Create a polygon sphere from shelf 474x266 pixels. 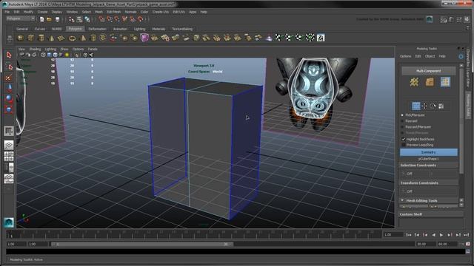click(20, 38)
